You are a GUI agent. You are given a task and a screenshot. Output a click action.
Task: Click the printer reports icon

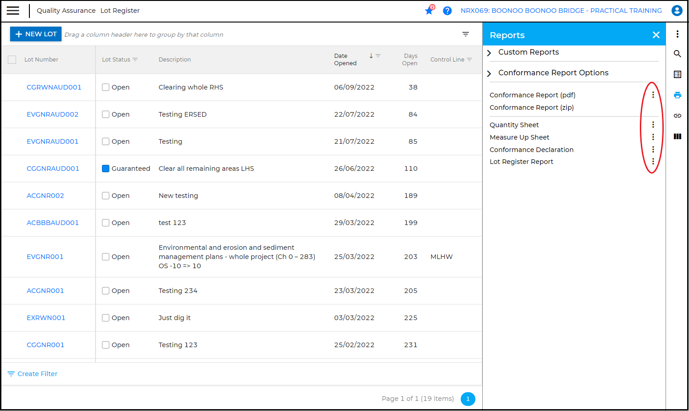(677, 95)
